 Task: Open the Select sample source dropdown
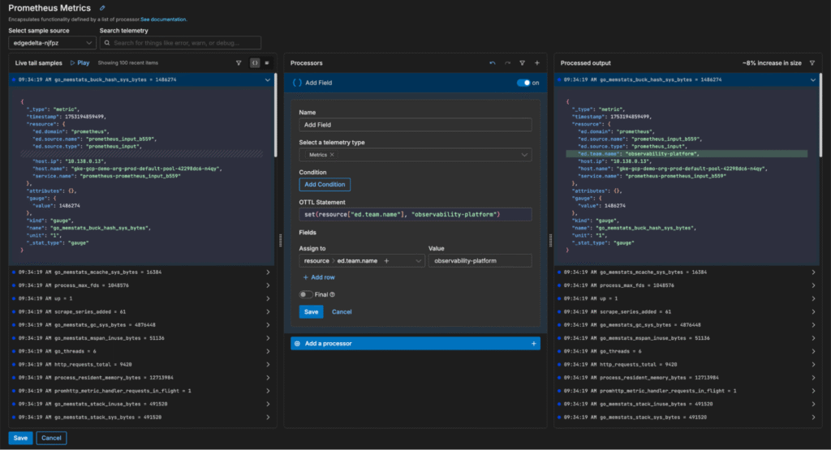52,43
